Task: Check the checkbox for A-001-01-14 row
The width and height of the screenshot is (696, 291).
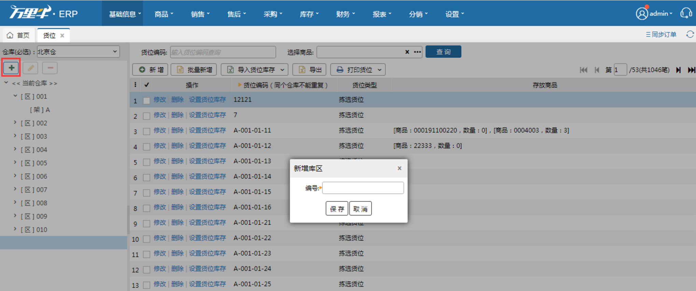Action: pos(146,177)
